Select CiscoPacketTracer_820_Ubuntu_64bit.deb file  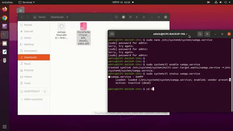coord(83,34)
